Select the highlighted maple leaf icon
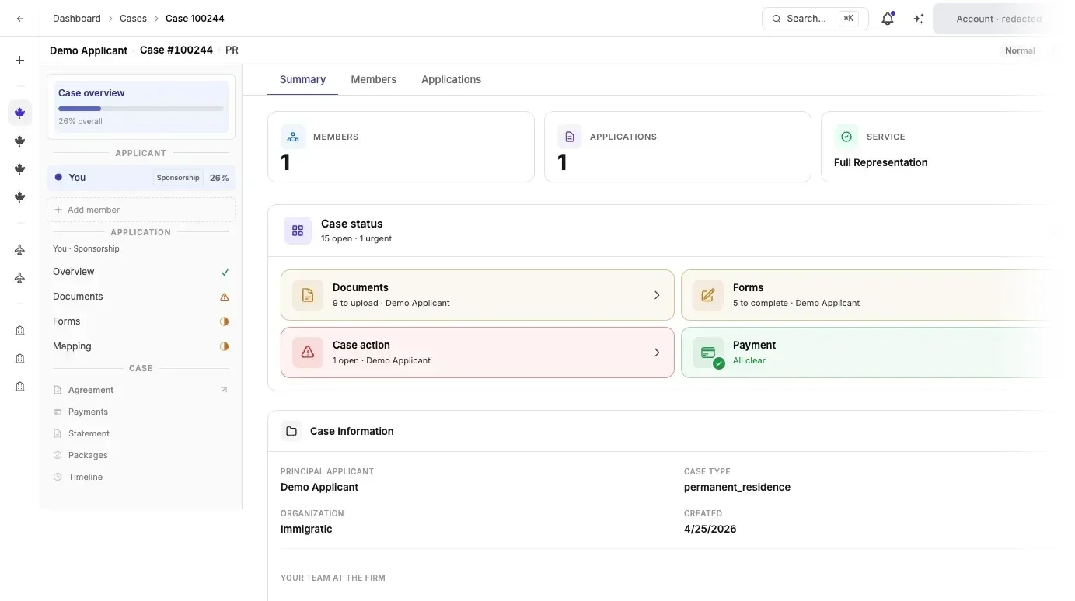 [20, 113]
